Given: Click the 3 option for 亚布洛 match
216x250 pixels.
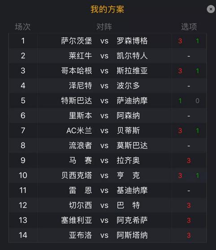Looking at the screenshot, I should [189, 235].
